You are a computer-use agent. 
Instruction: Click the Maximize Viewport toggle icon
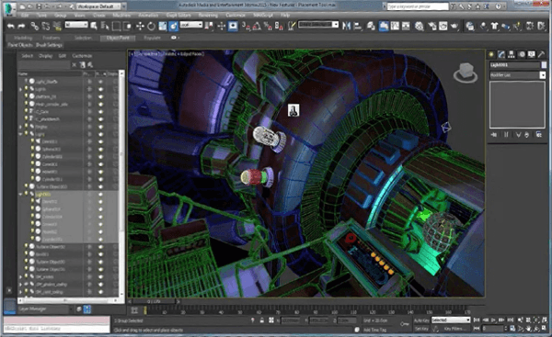(543, 329)
